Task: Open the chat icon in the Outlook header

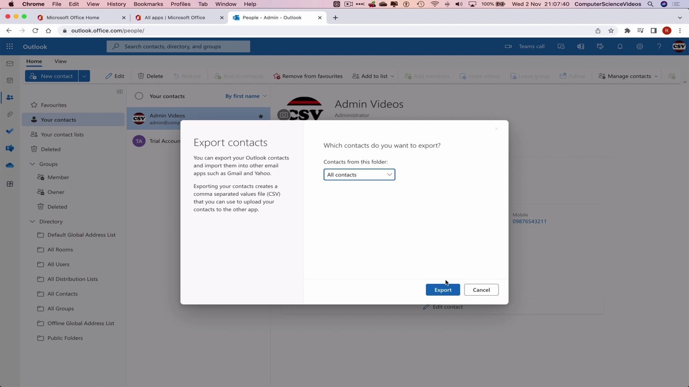Action: pyautogui.click(x=561, y=46)
